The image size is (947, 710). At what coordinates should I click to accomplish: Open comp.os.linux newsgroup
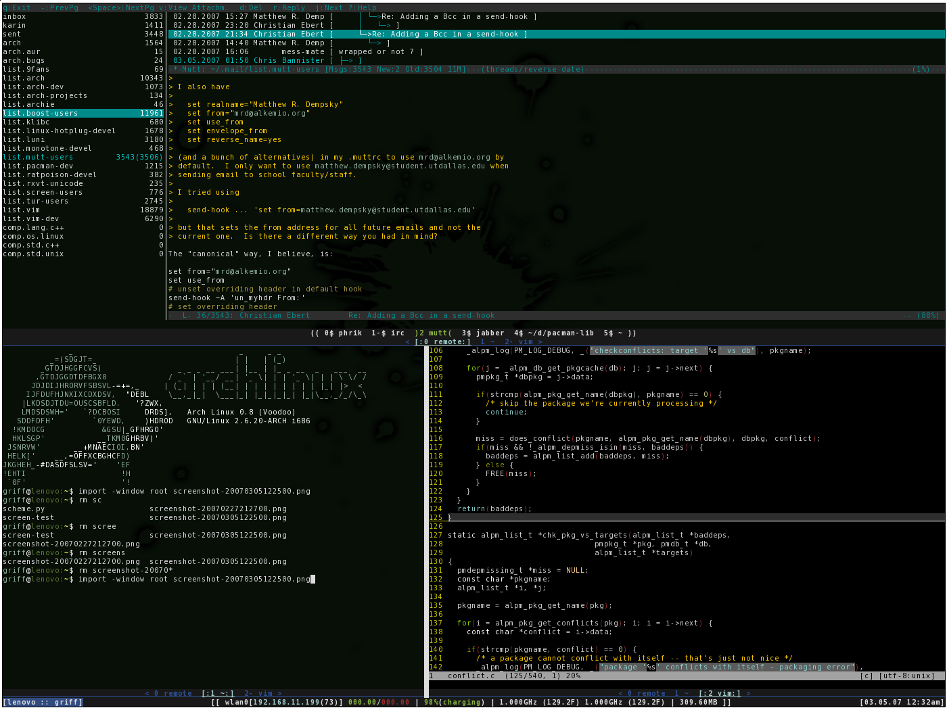[83, 236]
